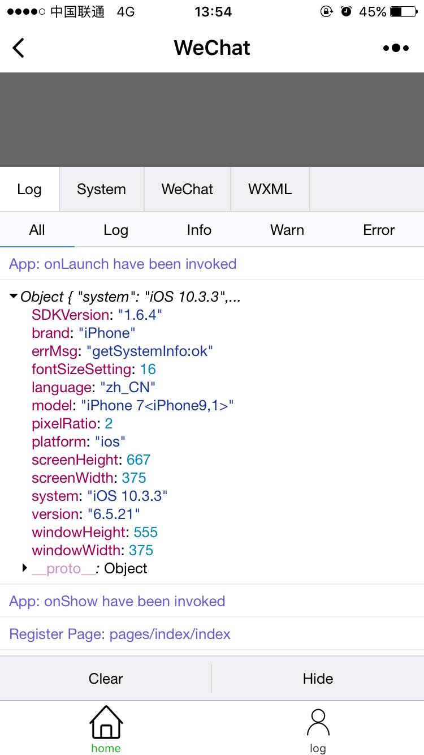The height and width of the screenshot is (755, 424).
Task: Tap the log person icon
Action: click(318, 723)
